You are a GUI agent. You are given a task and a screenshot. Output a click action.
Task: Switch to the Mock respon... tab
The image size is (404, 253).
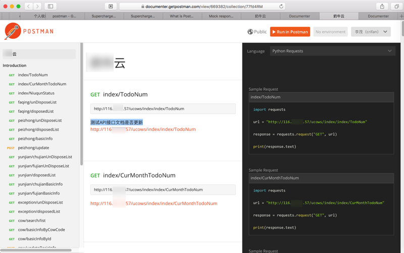pyautogui.click(x=221, y=16)
